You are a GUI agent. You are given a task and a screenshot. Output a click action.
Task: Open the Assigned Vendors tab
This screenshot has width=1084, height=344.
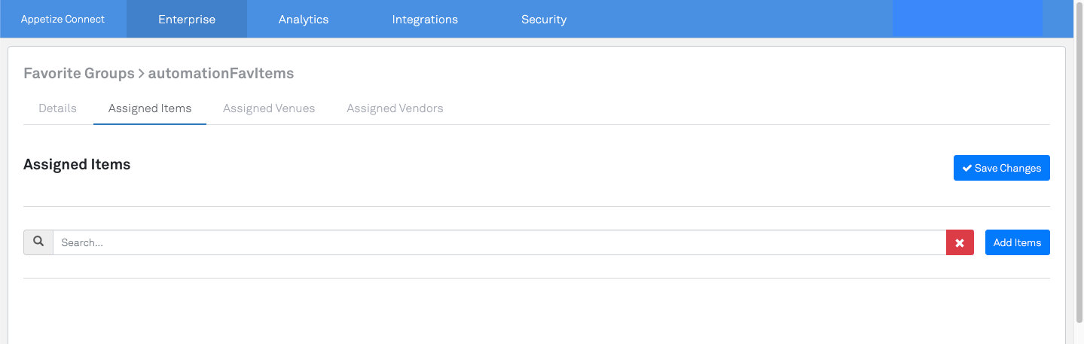(x=395, y=108)
